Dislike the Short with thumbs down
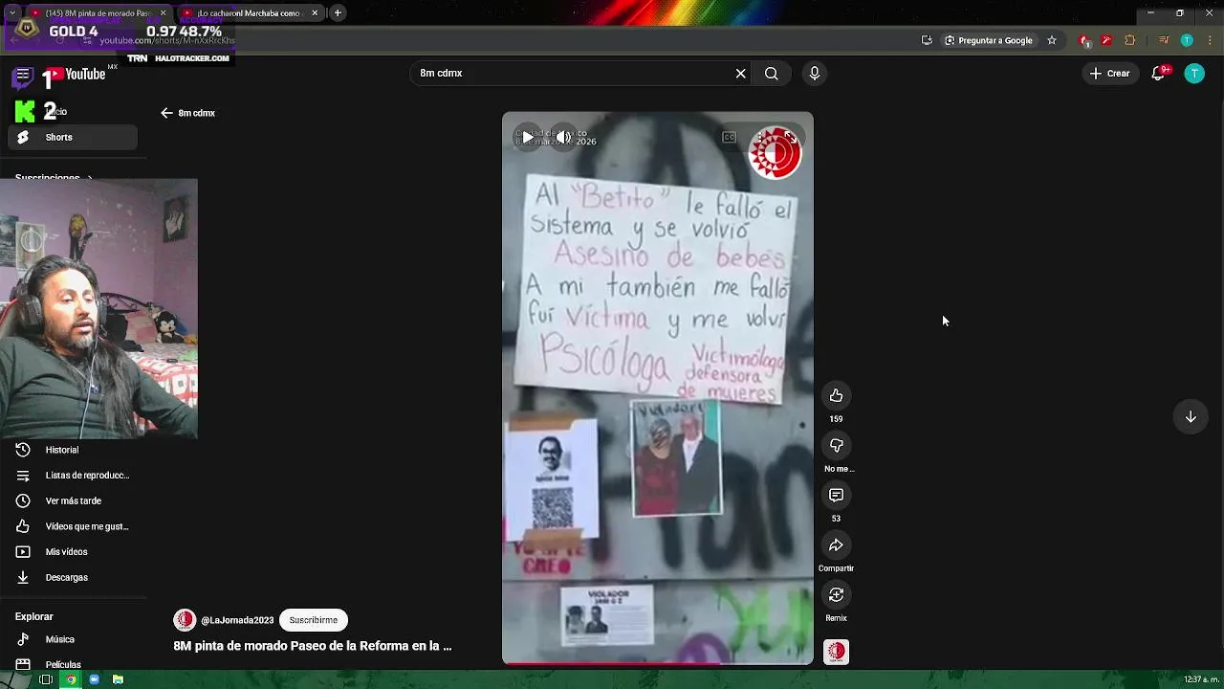The height and width of the screenshot is (689, 1224). (x=836, y=446)
